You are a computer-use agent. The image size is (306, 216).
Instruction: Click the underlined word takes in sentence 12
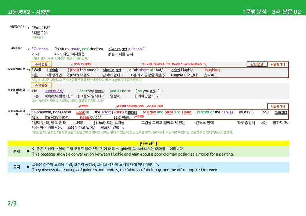[x=133, y=112]
